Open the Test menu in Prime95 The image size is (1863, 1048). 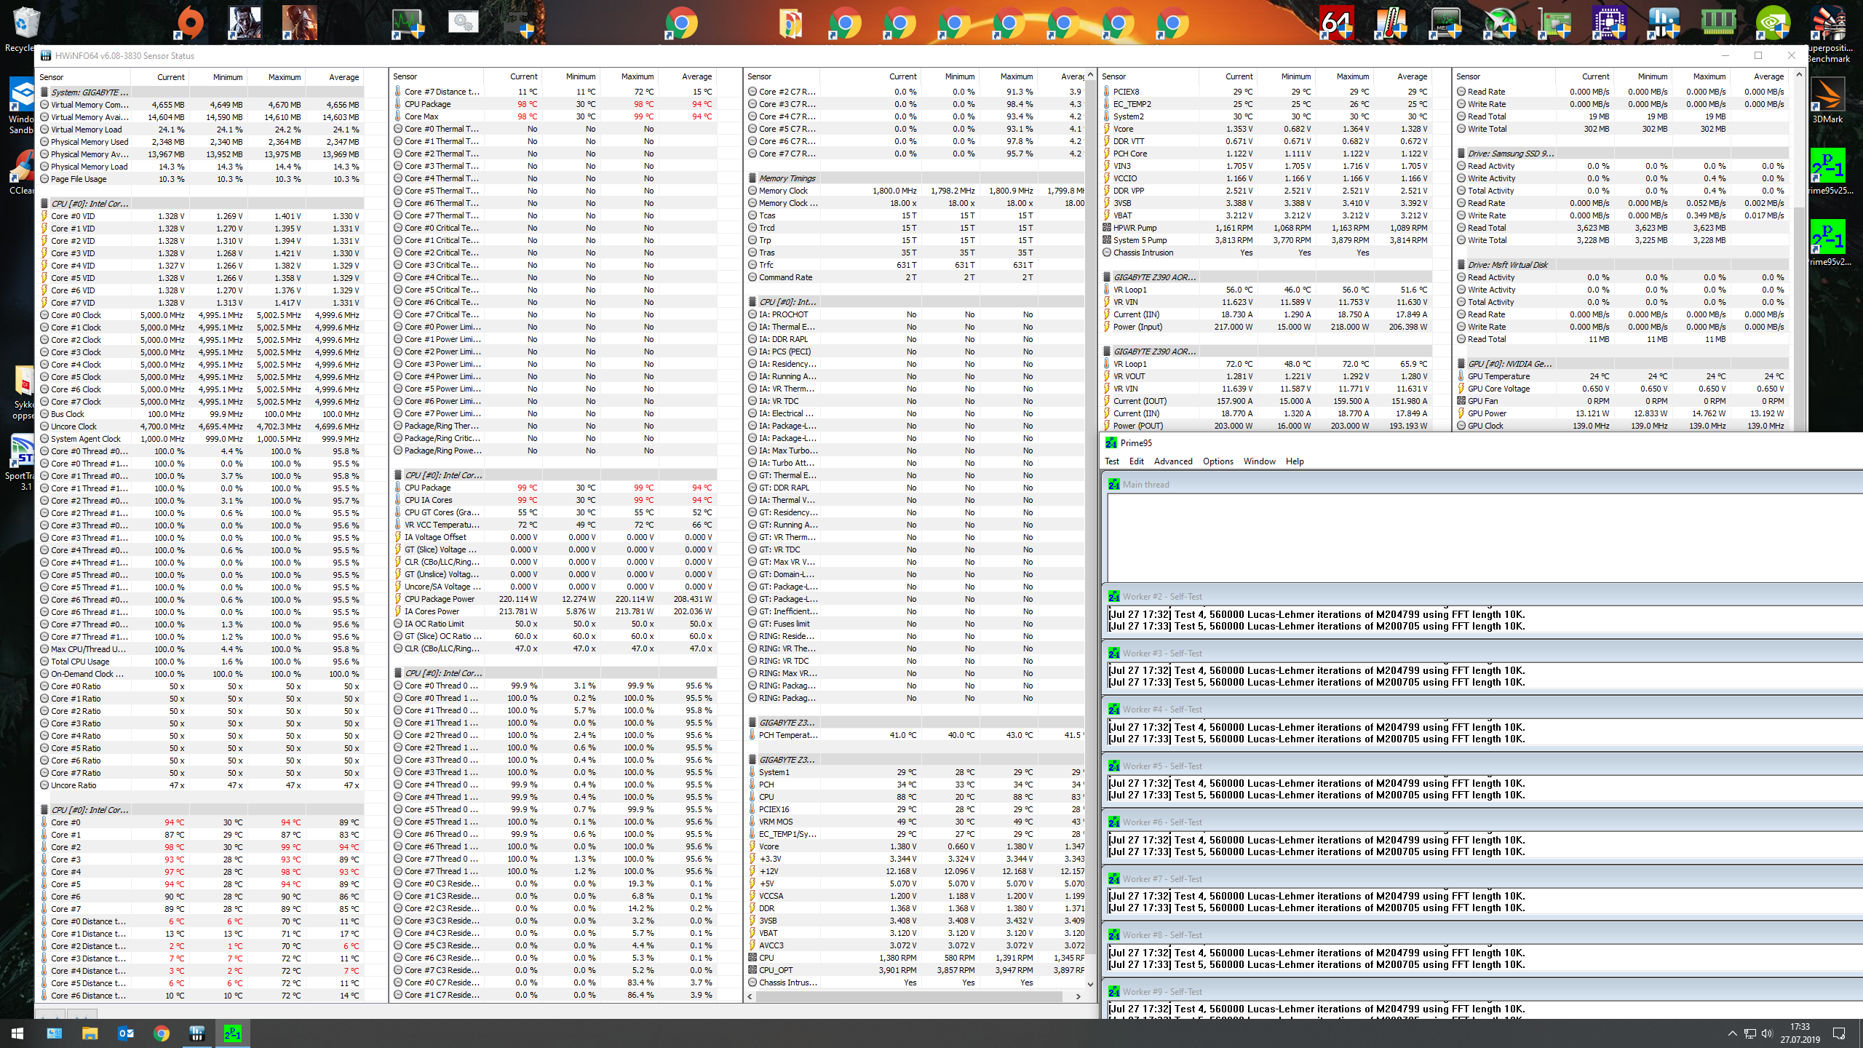tap(1112, 461)
